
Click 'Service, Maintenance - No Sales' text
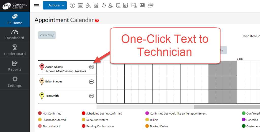tap(66, 71)
